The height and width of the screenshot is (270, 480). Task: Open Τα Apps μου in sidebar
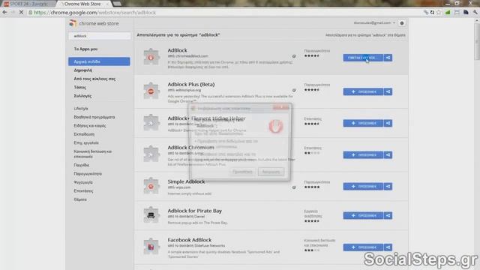(85, 49)
